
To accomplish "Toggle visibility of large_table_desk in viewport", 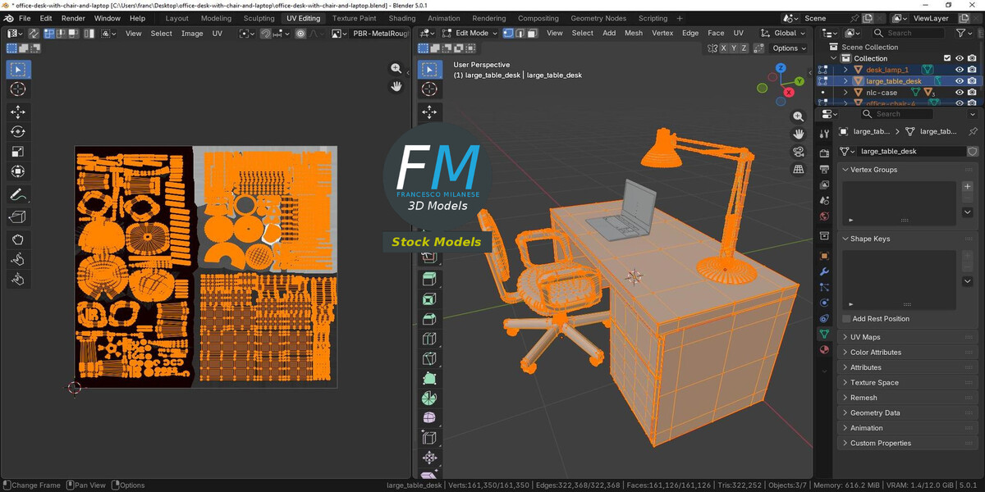I will point(959,81).
